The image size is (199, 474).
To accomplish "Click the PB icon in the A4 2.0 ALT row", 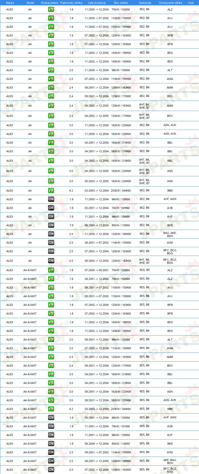I will point(51,70).
